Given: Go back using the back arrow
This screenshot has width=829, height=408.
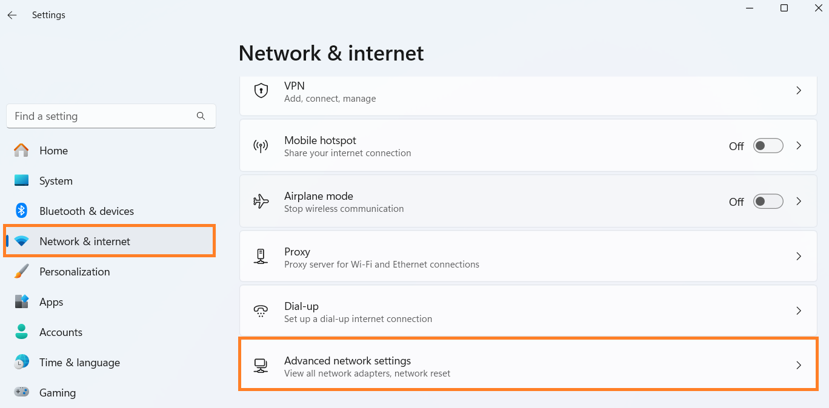Looking at the screenshot, I should (x=12, y=15).
